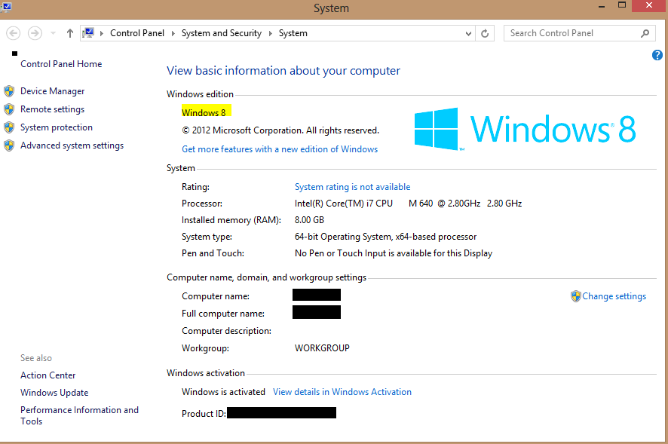Screen dimensions: 668x444
Task: Open Windows Update from the sidebar
Action: pos(54,392)
